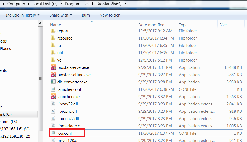Screen dimensions: 247x142
Task: Select the Places item in navigation pane
Action: tap(5, 49)
